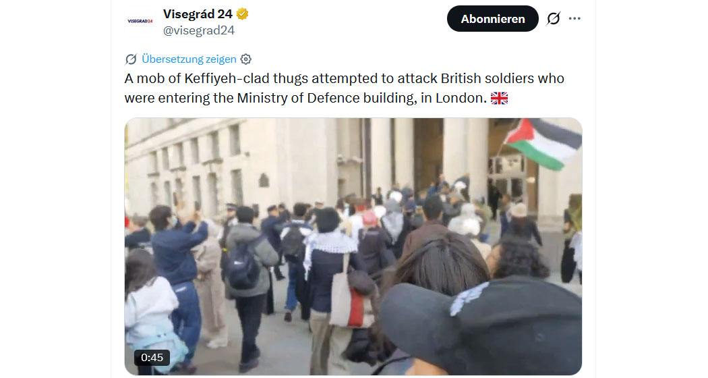Click the Abonnieren subscribe button
This screenshot has height=378, width=708.
coord(493,18)
